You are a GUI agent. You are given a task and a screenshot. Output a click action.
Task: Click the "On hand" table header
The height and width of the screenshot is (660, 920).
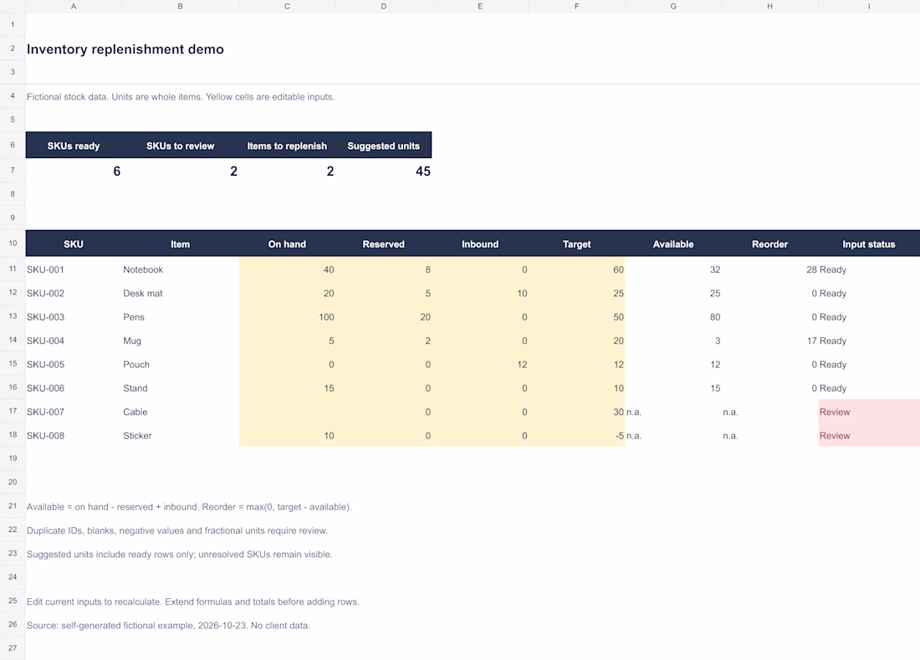[x=287, y=244]
